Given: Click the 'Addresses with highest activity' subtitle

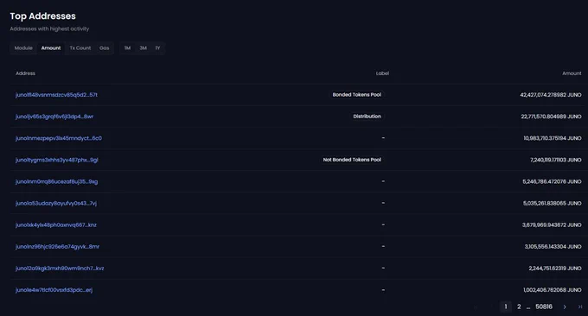Looking at the screenshot, I should 49,28.
